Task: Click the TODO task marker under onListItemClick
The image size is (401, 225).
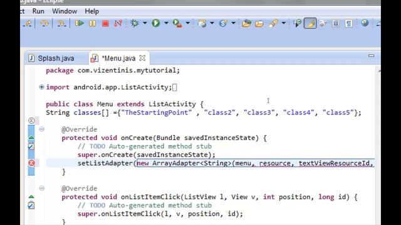Action: tap(31, 206)
